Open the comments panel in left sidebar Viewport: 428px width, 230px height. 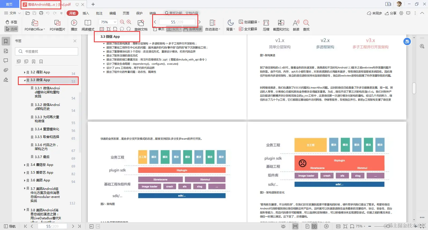click(x=6, y=60)
